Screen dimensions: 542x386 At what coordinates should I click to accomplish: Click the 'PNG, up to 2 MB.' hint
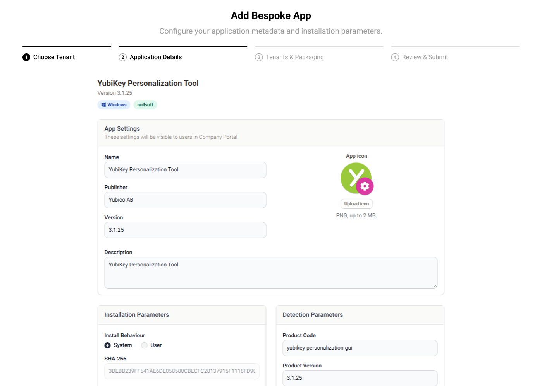[356, 216]
